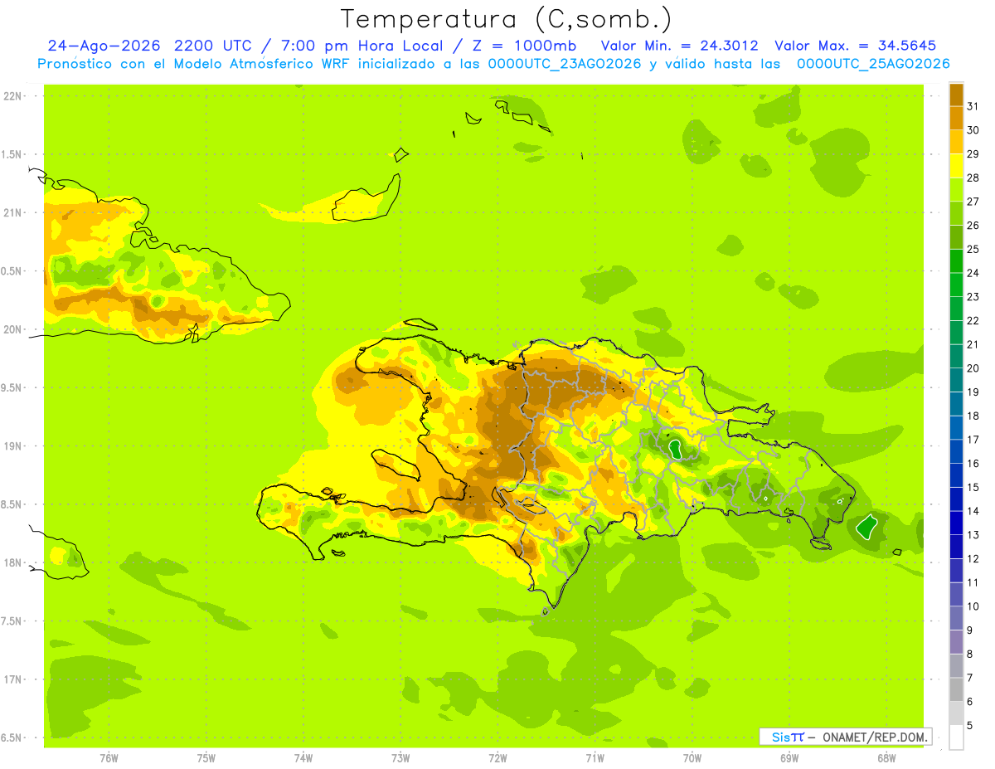Click the '0000UTC_25AGO2026' valid-until timestamp

click(872, 63)
